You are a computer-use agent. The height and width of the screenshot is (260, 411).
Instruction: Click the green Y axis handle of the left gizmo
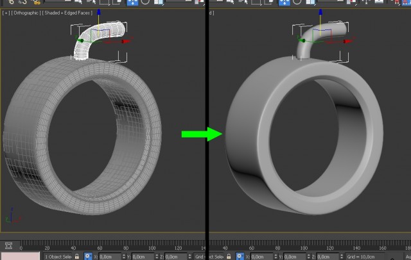(81, 40)
